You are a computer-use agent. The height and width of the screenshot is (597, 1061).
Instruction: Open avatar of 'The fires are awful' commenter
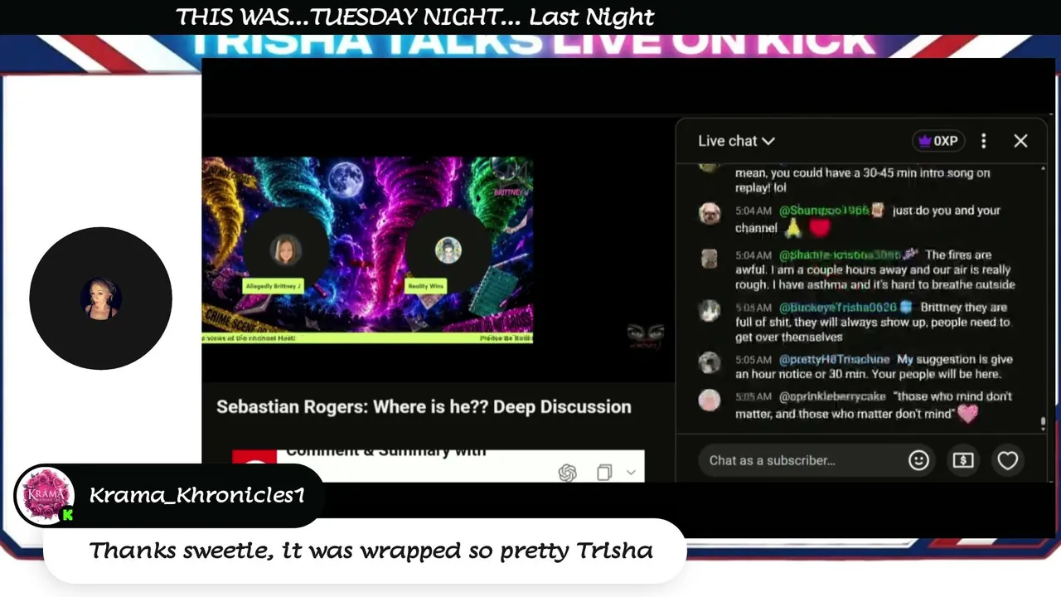coord(709,258)
